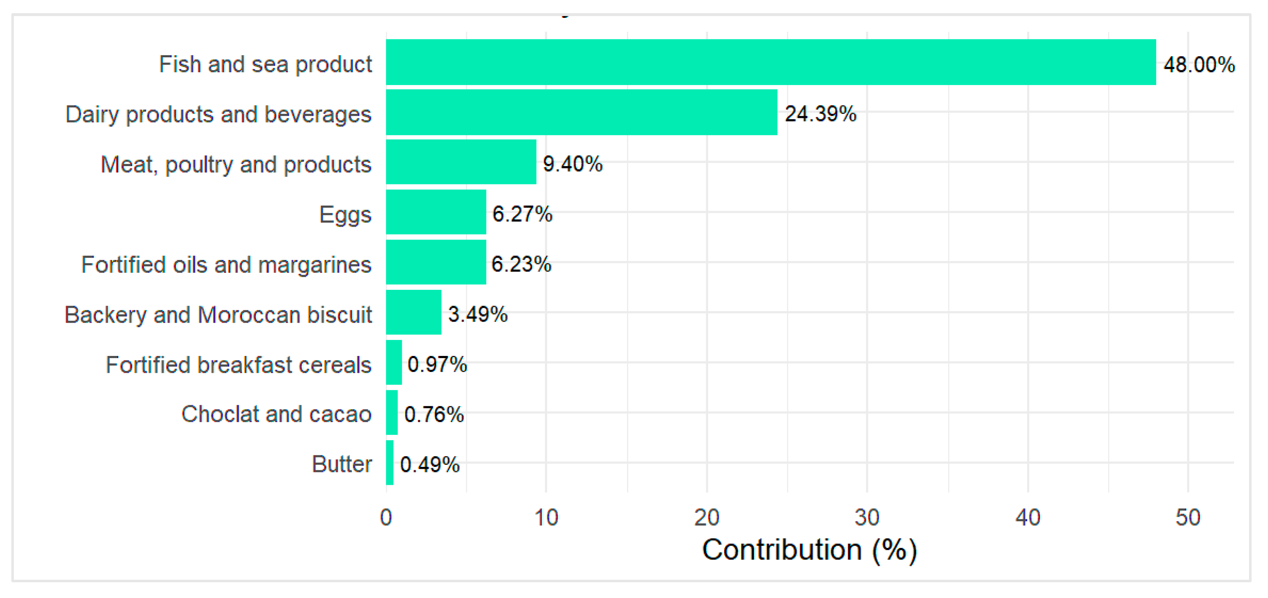Select the Fortified oils and margarines bar
The height and width of the screenshot is (598, 1268).
tap(436, 262)
